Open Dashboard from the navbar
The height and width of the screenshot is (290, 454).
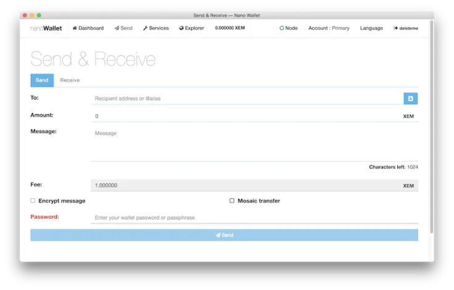click(x=88, y=28)
